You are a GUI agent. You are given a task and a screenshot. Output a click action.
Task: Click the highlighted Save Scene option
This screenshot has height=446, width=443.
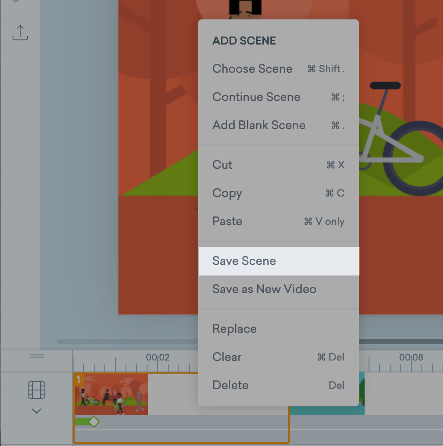(244, 261)
